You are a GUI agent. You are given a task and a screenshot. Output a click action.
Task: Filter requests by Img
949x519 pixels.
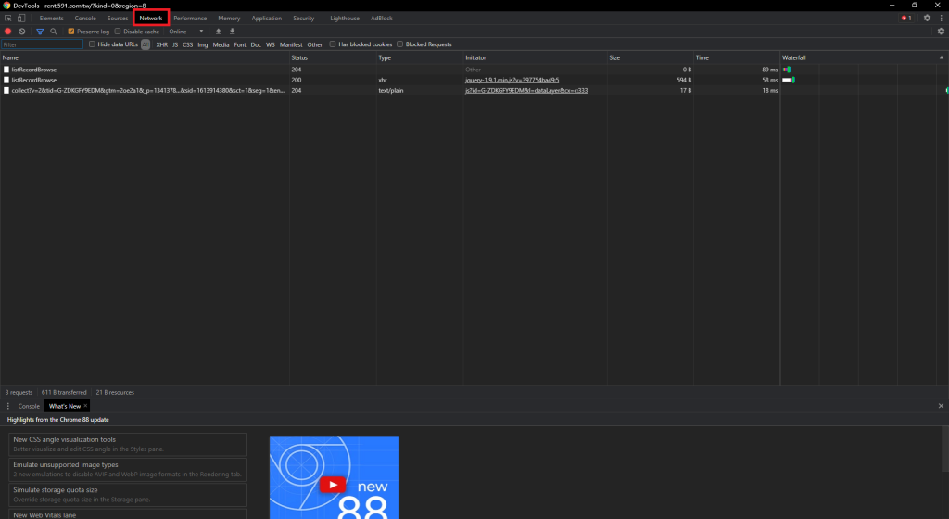pos(202,44)
